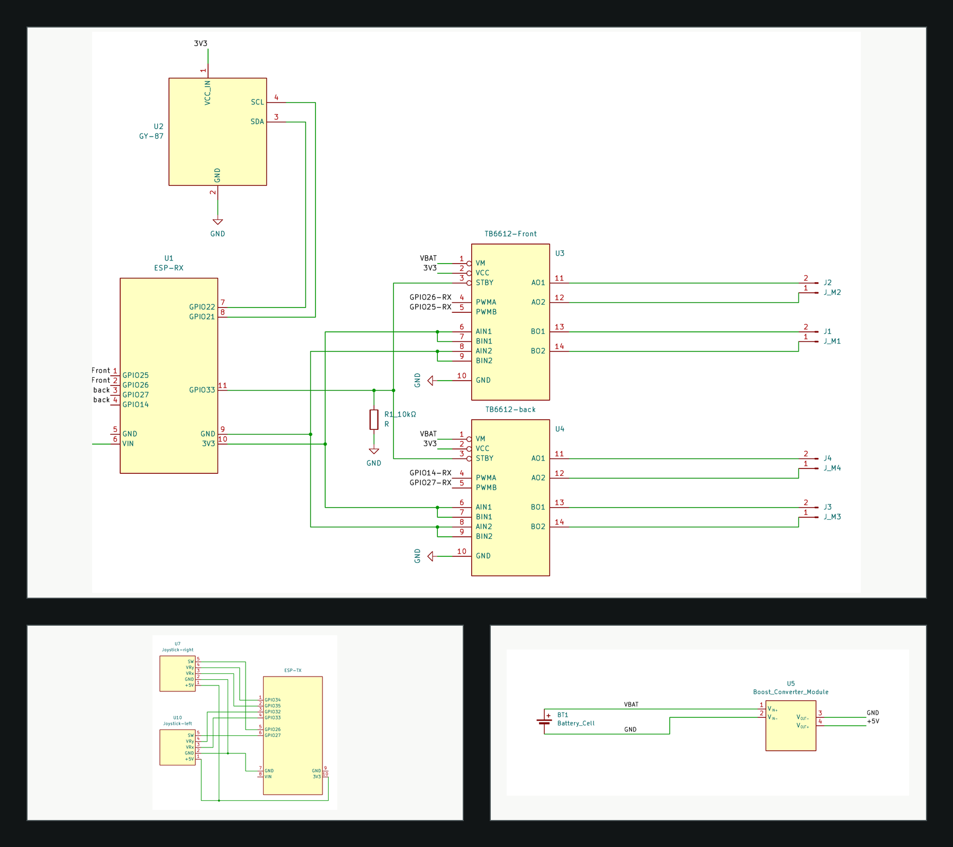The height and width of the screenshot is (847, 953).
Task: Click the +5V output label at U5
Action: (x=873, y=722)
